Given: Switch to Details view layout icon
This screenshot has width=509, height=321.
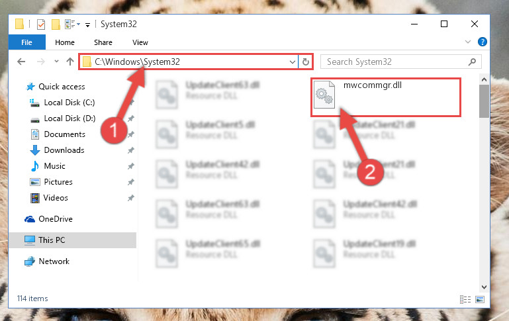Looking at the screenshot, I should pyautogui.click(x=465, y=299).
